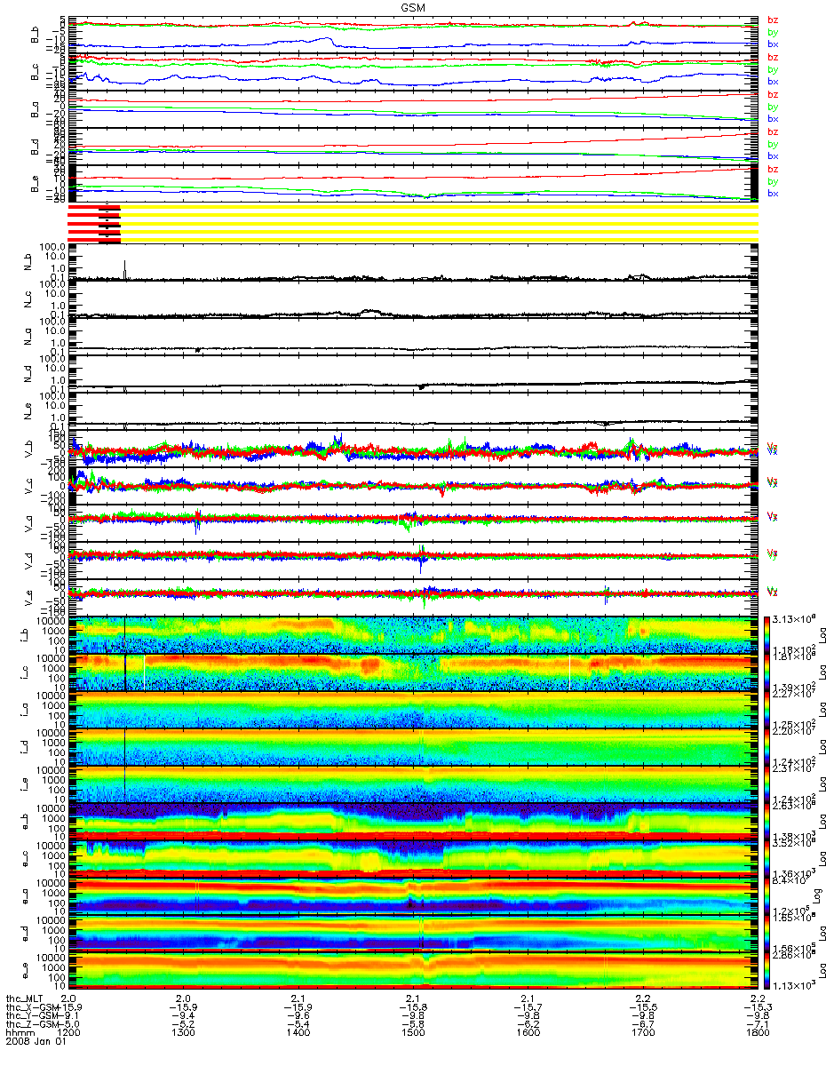
Task: Click the 'bz' legend label of the B_b panel
Action: pos(773,20)
